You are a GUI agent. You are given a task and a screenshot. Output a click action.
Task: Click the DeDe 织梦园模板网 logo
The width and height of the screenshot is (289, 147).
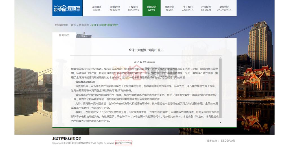pos(67,8)
